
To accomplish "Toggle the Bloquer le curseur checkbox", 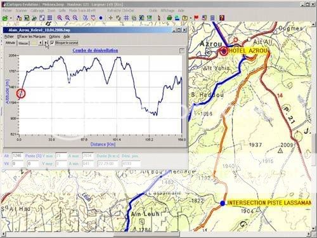I will [52, 43].
